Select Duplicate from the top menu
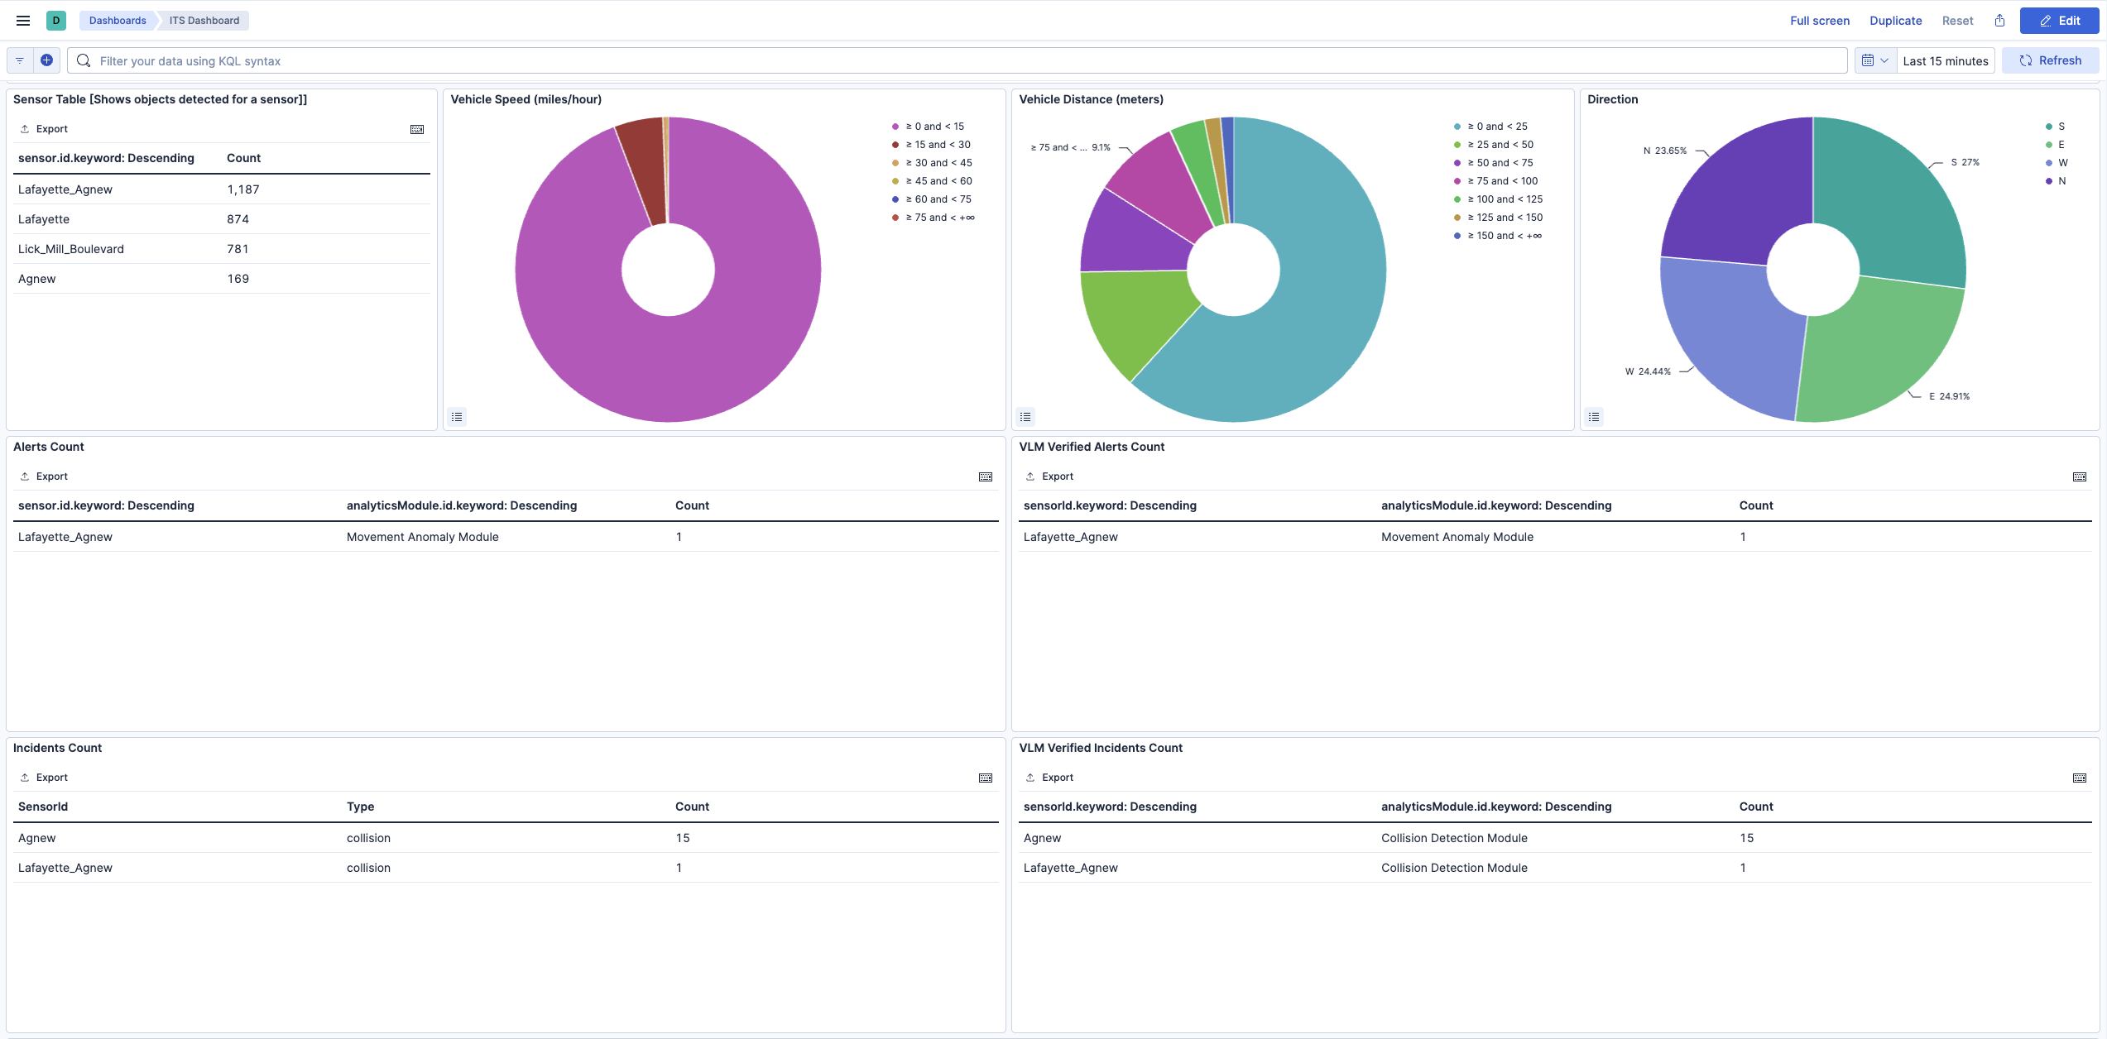The width and height of the screenshot is (2107, 1039). tap(1895, 20)
